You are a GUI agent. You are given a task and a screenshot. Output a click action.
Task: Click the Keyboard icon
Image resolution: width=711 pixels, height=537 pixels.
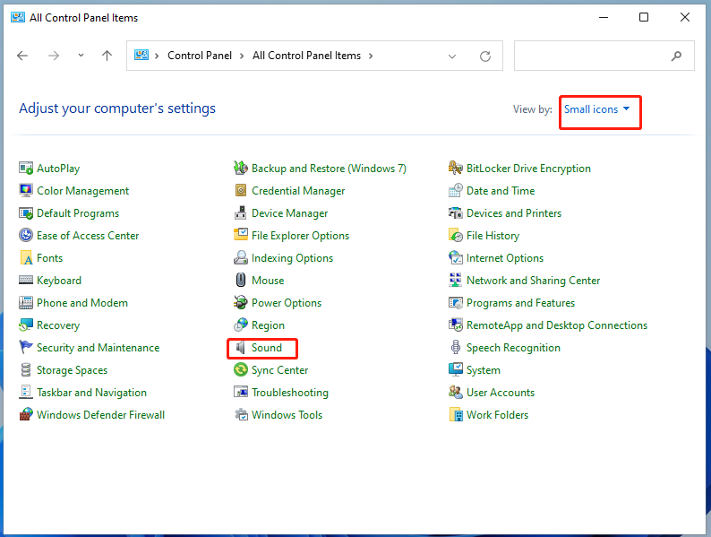[x=26, y=280]
